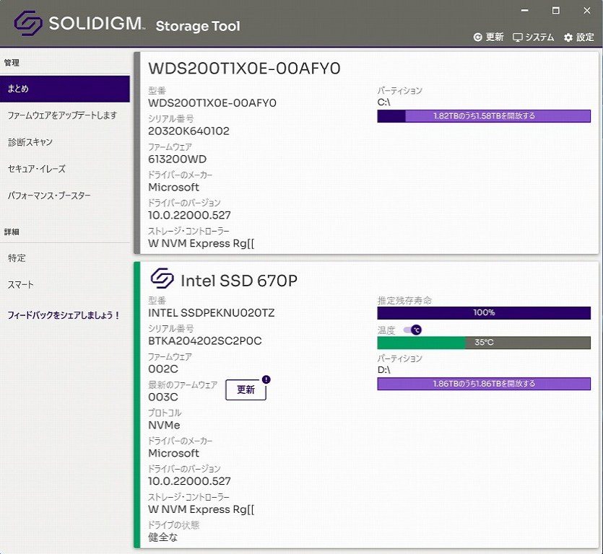This screenshot has height=554, width=603.
Task: Click the フィードバックをシェアしましょう feedback link
Action: click(x=64, y=315)
